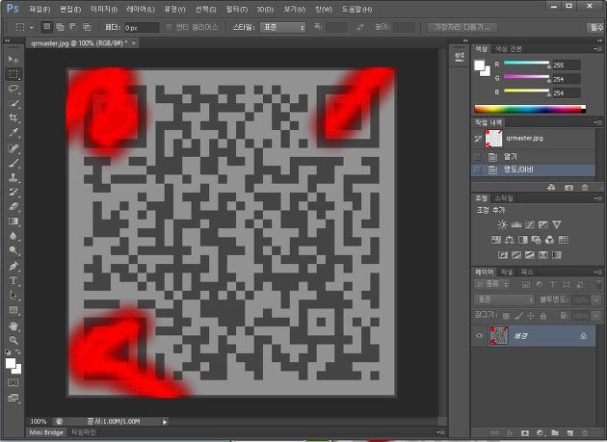Screen dimensions: 607x442
Task: Add a Vibrance adjustment
Action: 557,224
